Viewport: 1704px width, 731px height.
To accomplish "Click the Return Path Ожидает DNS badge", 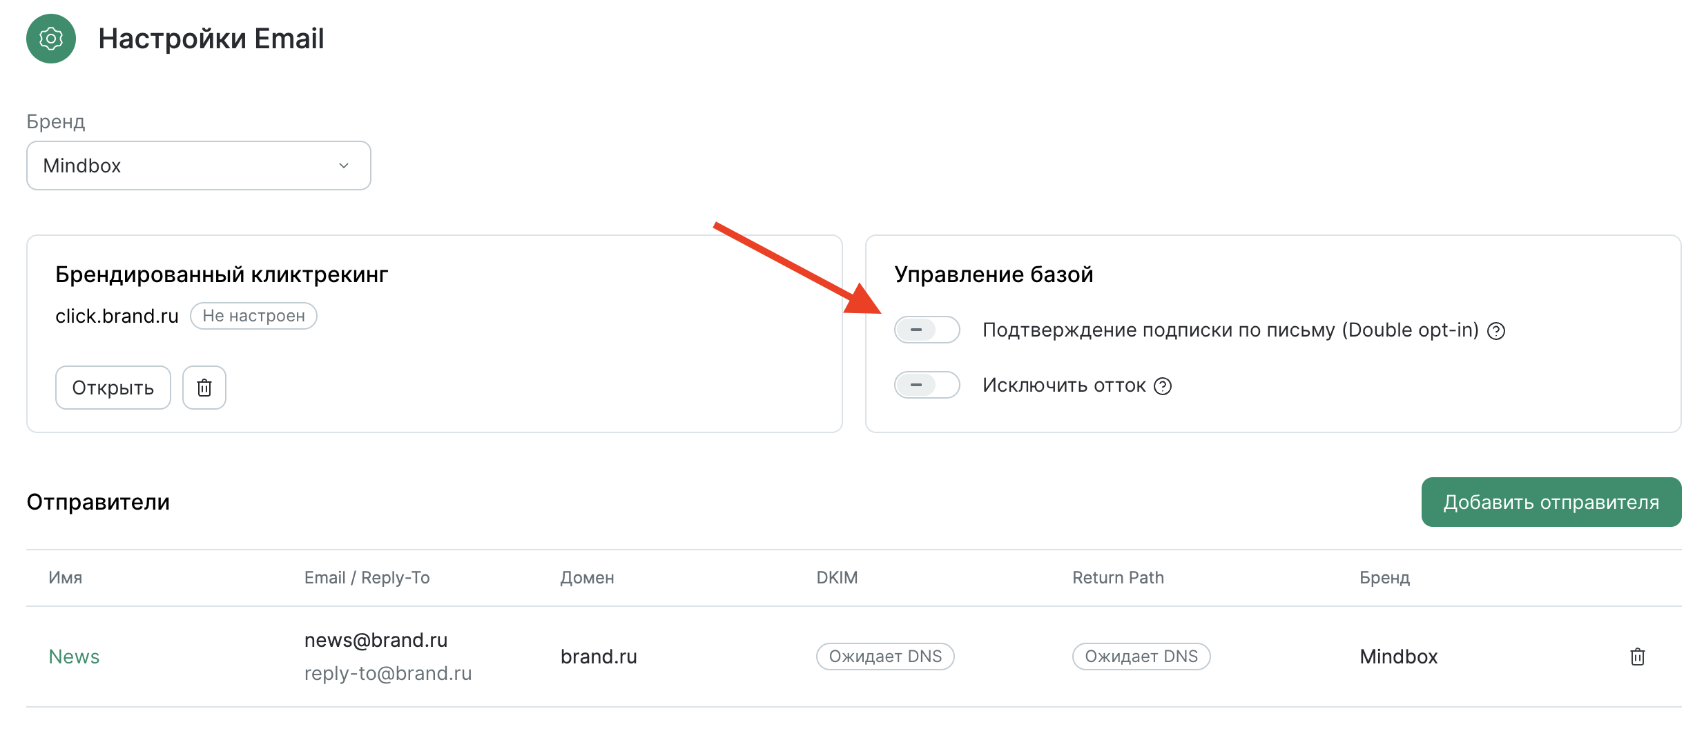I will point(1141,657).
